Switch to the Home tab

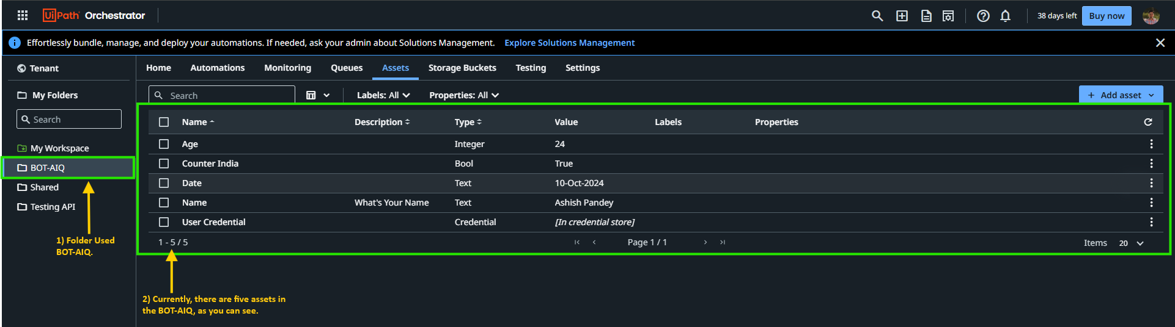pyautogui.click(x=158, y=68)
